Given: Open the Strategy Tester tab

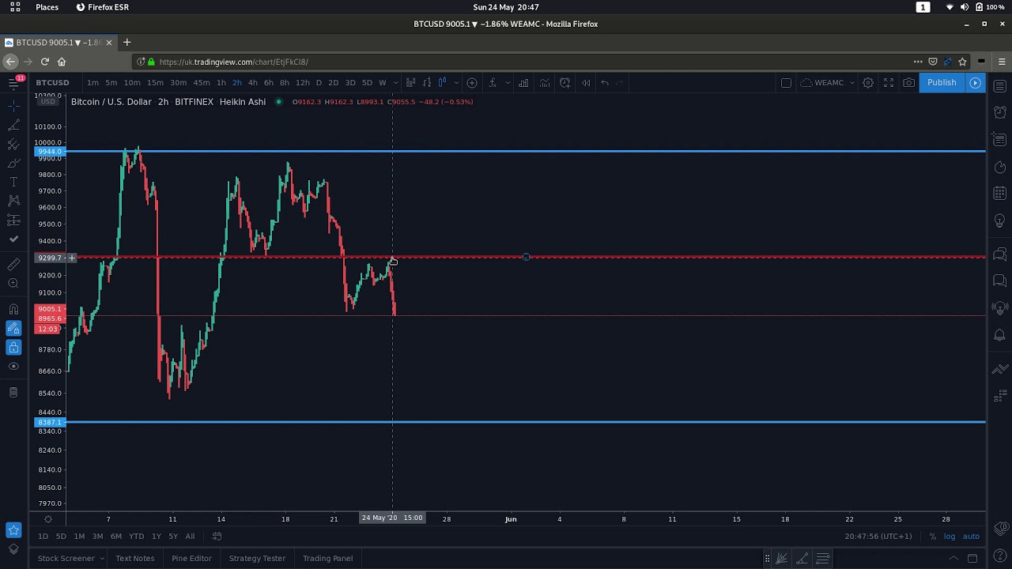Looking at the screenshot, I should 257,558.
